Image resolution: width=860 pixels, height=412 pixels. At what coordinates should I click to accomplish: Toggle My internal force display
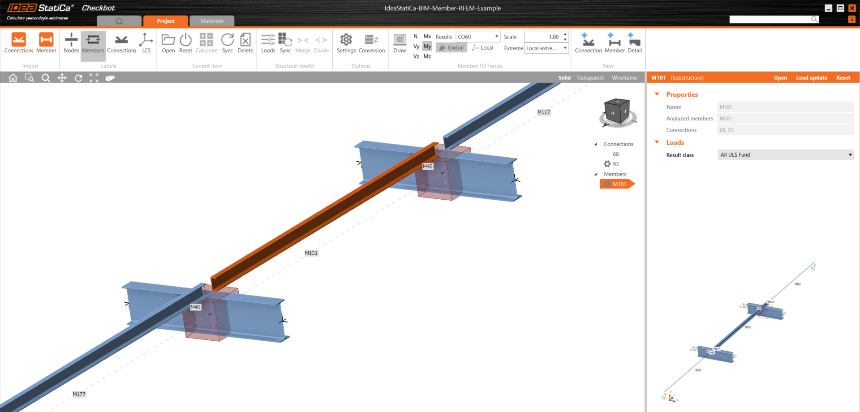(427, 46)
